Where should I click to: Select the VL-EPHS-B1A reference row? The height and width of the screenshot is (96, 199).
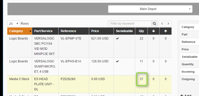(89, 66)
